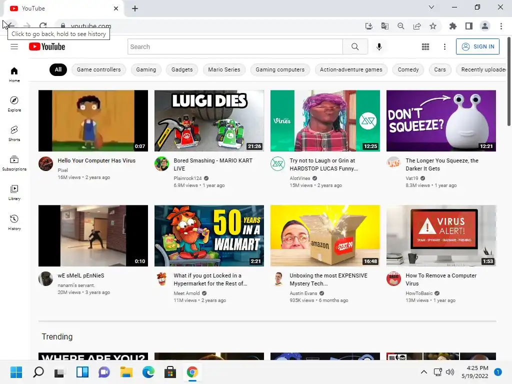Image resolution: width=512 pixels, height=384 pixels.
Task: Visit the HowToBasic channel name
Action: 419,293
